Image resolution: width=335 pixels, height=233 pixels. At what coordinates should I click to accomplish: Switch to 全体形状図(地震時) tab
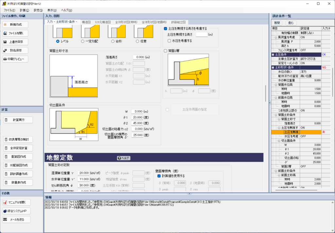[x=154, y=22]
